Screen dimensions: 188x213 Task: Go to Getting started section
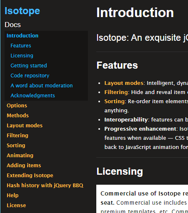click(x=29, y=66)
